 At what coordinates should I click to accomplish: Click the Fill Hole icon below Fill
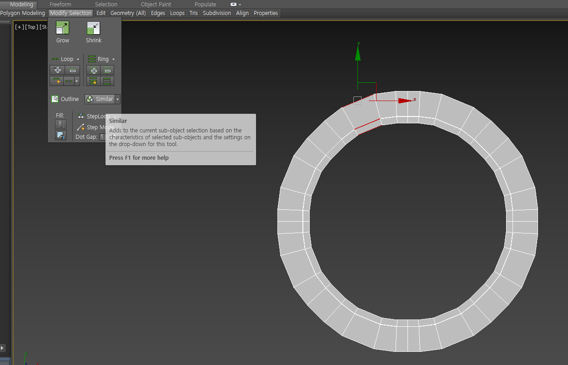tap(60, 135)
